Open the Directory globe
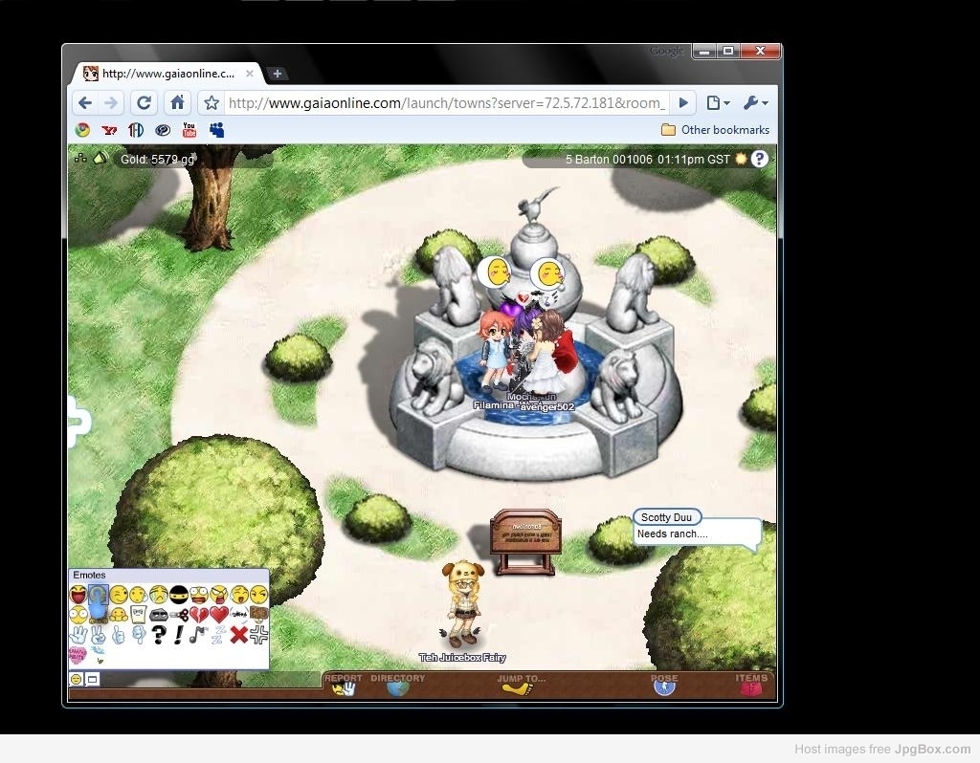 [x=397, y=685]
